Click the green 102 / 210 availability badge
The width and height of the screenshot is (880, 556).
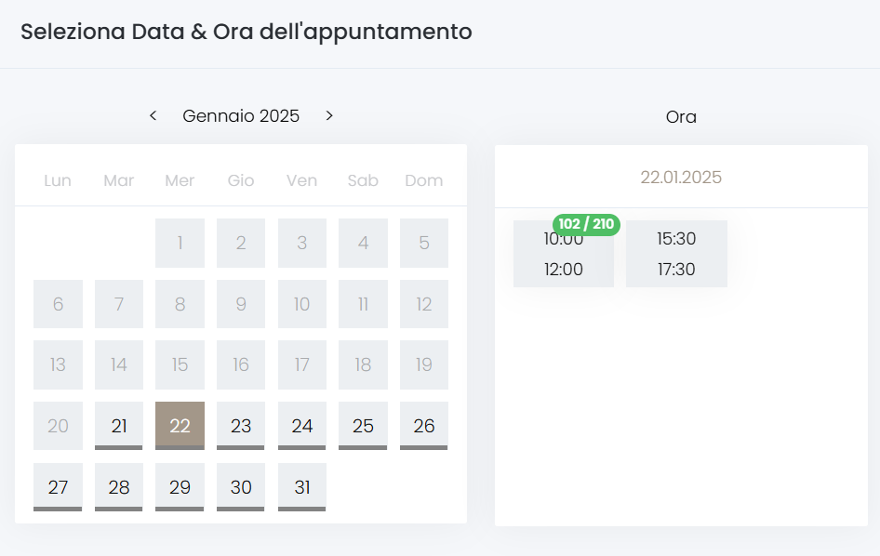point(586,224)
